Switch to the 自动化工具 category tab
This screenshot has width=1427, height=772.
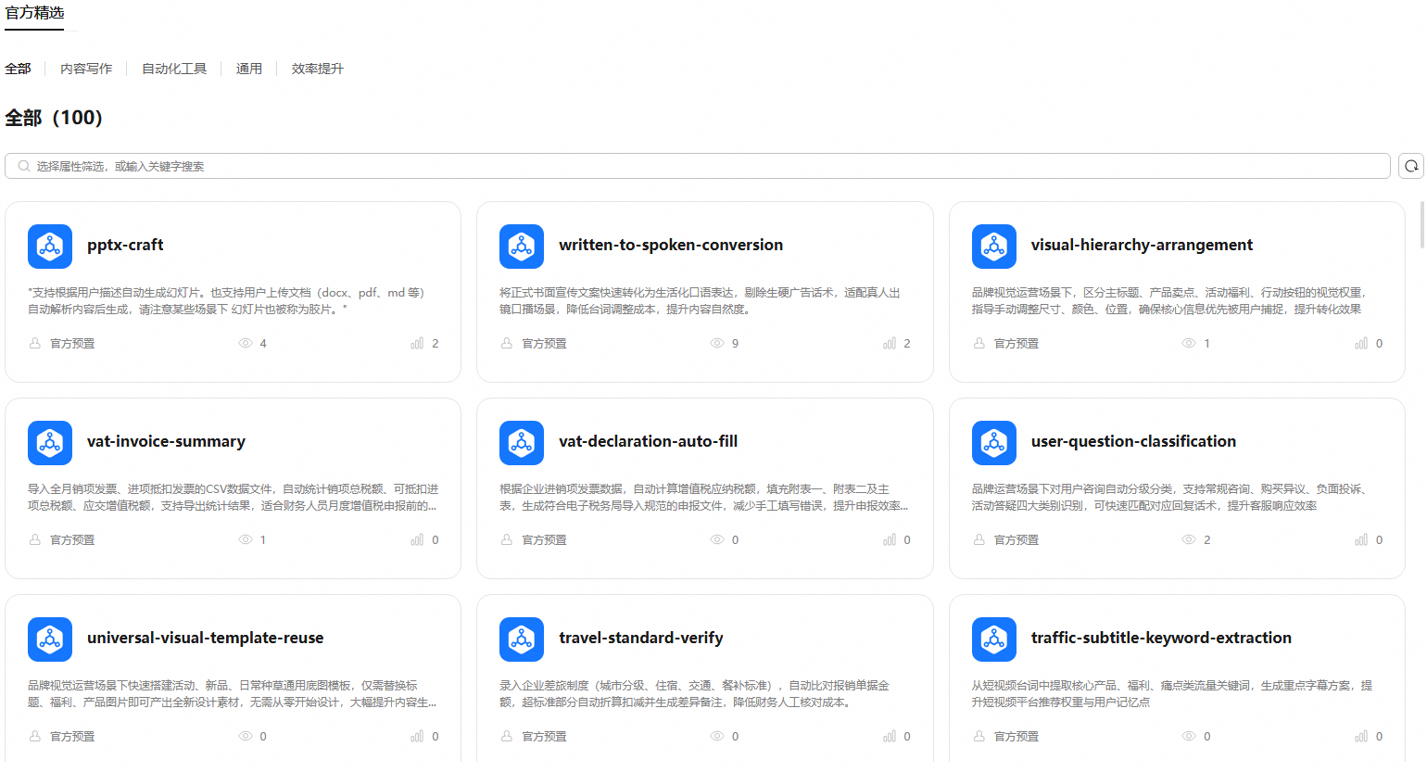pyautogui.click(x=174, y=69)
